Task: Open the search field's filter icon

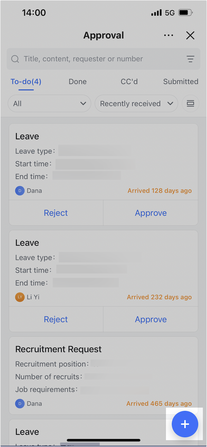Action: pos(191,59)
